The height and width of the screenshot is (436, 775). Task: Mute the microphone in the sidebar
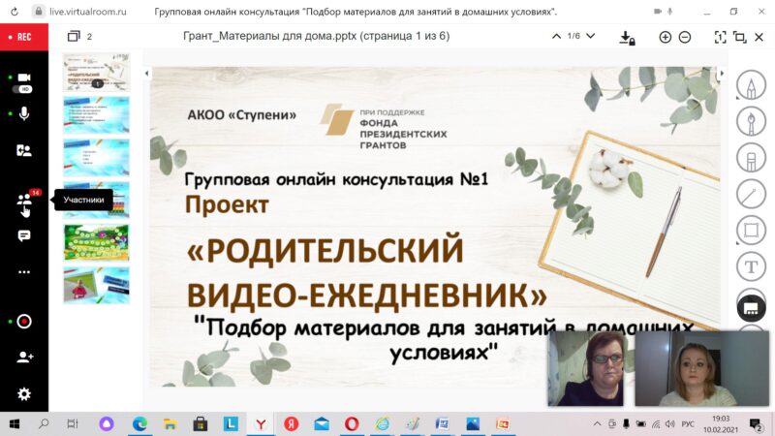click(23, 113)
